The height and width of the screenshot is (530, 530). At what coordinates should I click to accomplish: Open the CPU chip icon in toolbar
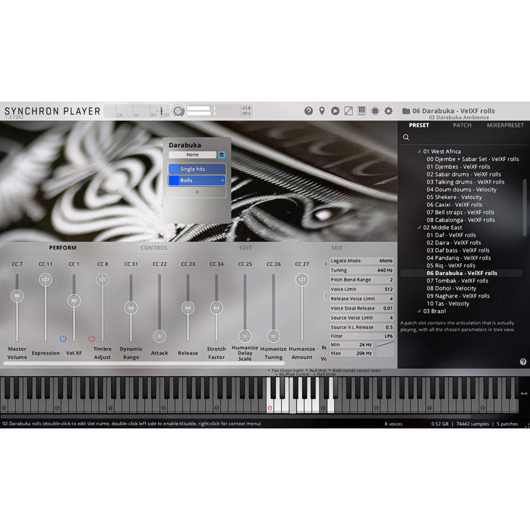pos(375,111)
